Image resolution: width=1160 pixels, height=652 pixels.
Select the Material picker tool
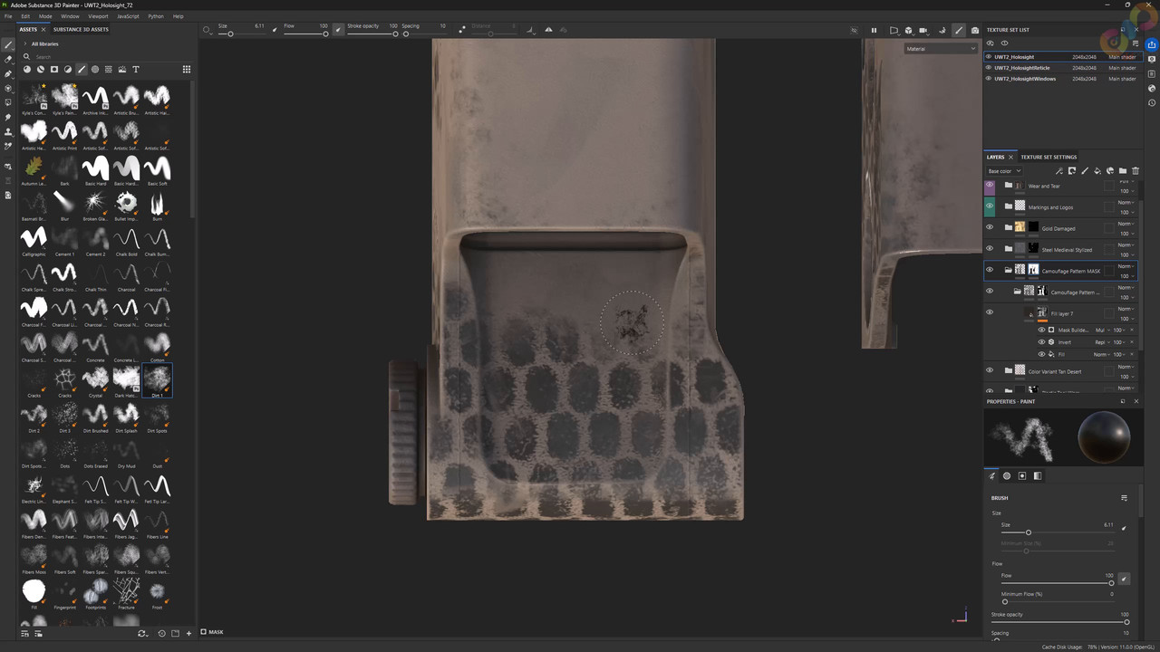(8, 146)
